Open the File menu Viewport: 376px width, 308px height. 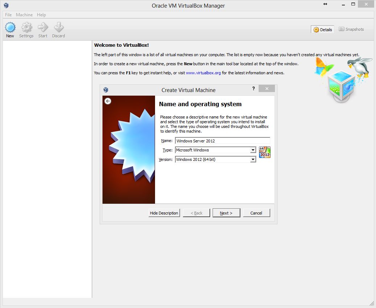[x=8, y=14]
